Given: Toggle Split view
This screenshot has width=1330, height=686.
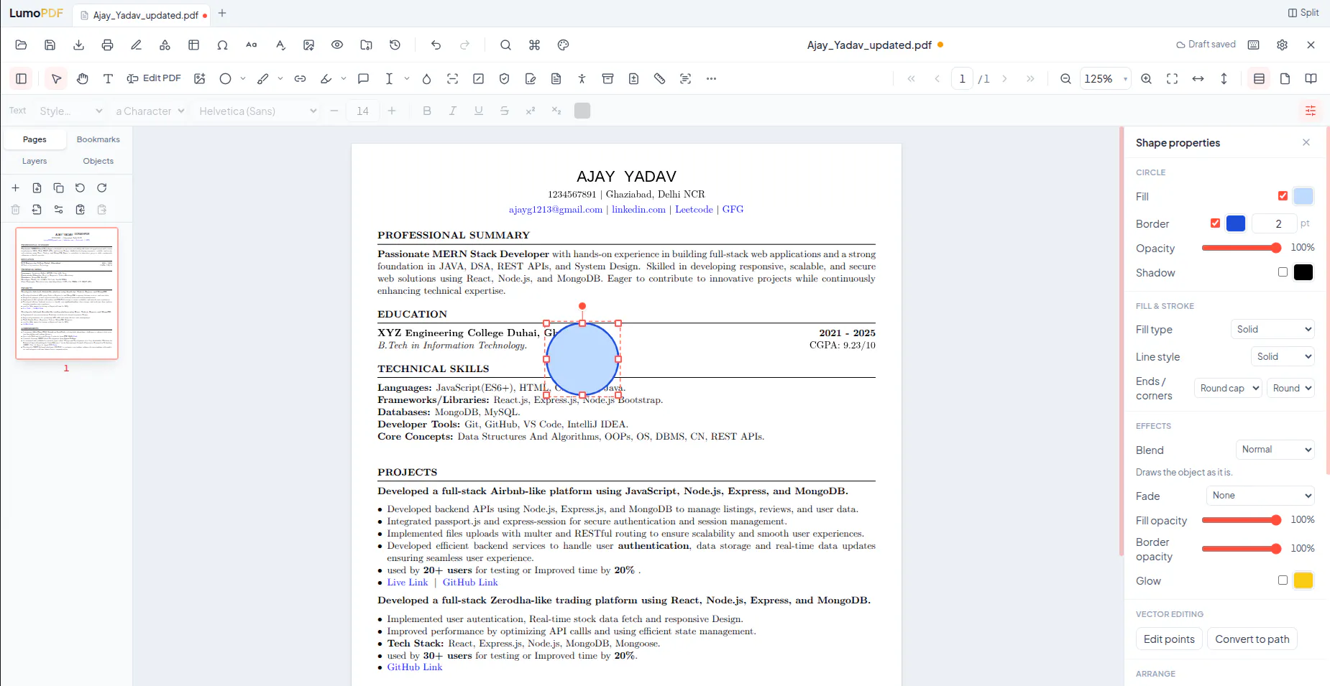Looking at the screenshot, I should [x=1303, y=13].
